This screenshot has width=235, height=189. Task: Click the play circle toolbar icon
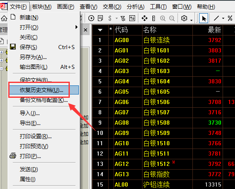(x=91, y=18)
